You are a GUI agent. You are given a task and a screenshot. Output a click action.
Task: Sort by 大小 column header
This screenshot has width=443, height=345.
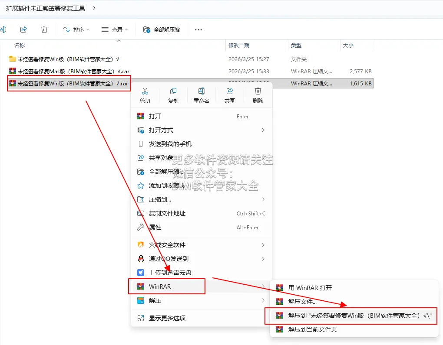tap(348, 46)
